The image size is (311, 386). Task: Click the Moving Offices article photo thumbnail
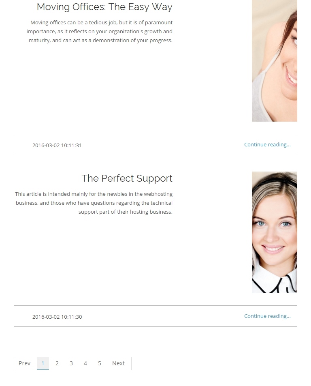[275, 60]
